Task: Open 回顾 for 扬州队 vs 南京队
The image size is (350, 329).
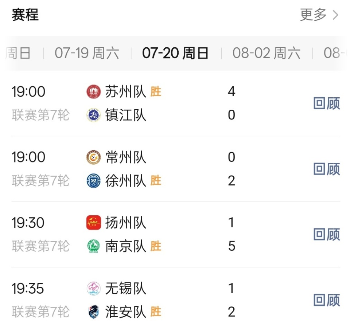Action: click(x=327, y=234)
